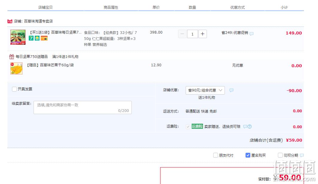
Task: Click the 普通配送 快递 免邮 shipping text
Action: coord(201,111)
